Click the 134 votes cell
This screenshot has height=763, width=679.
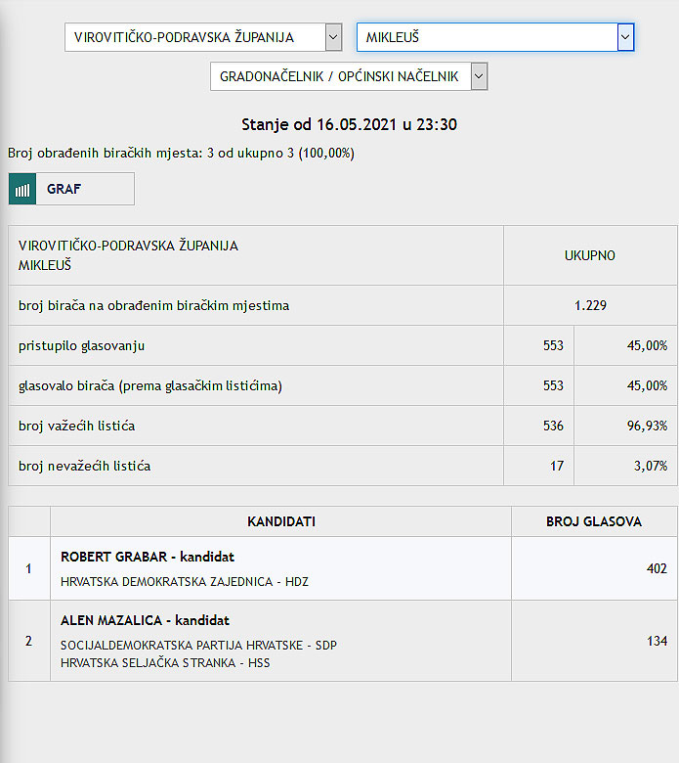click(594, 641)
